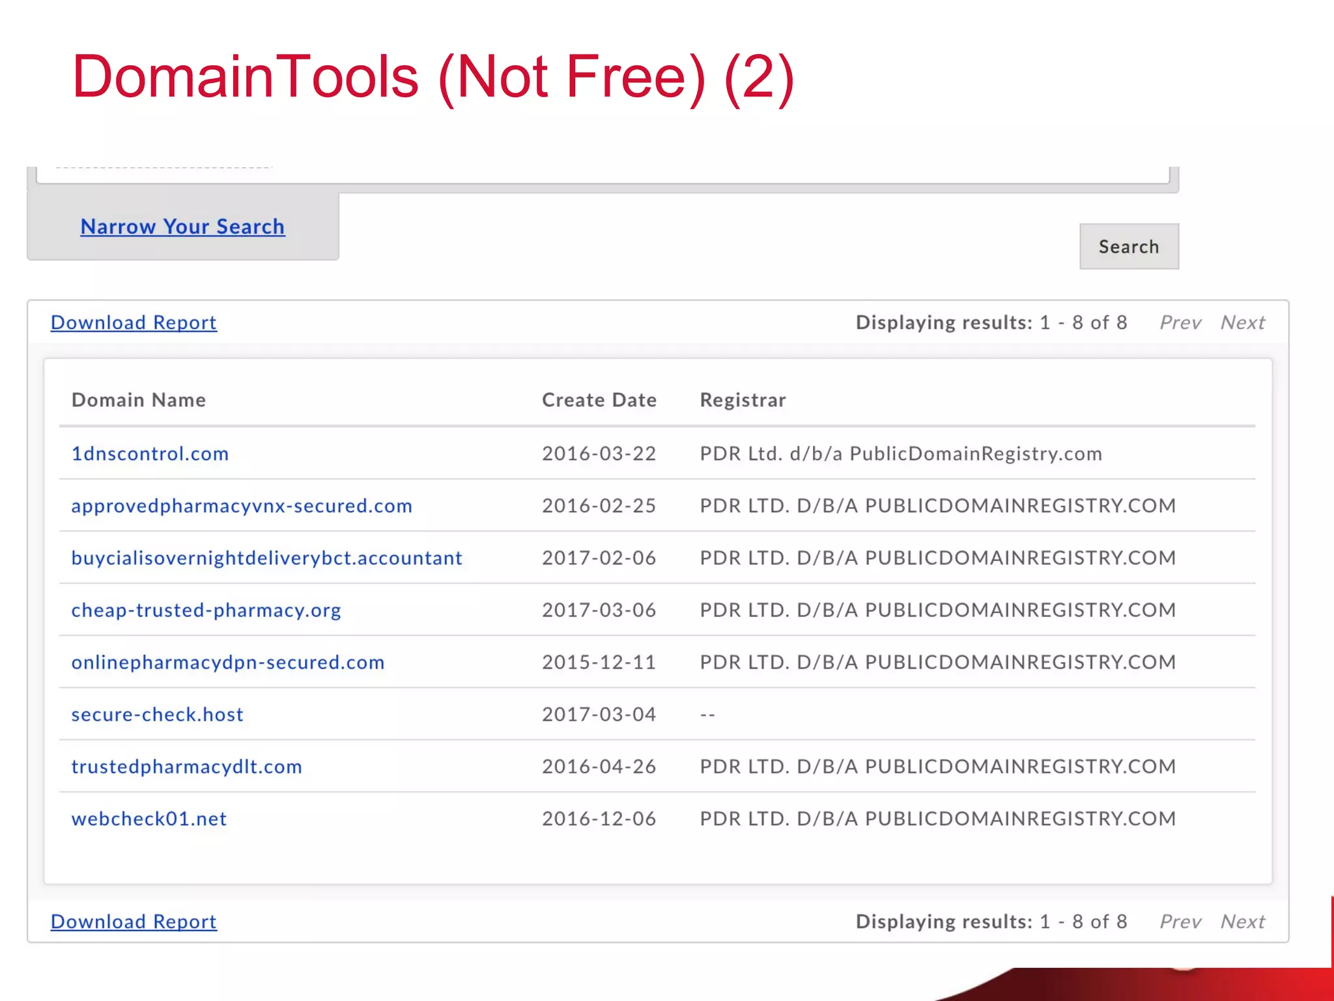Screen dimensions: 1334x1001
Task: Select the create date 2016-02-25
Action: (x=599, y=506)
